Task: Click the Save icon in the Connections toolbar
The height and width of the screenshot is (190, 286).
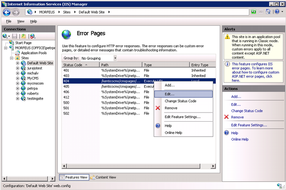Action: point(14,36)
